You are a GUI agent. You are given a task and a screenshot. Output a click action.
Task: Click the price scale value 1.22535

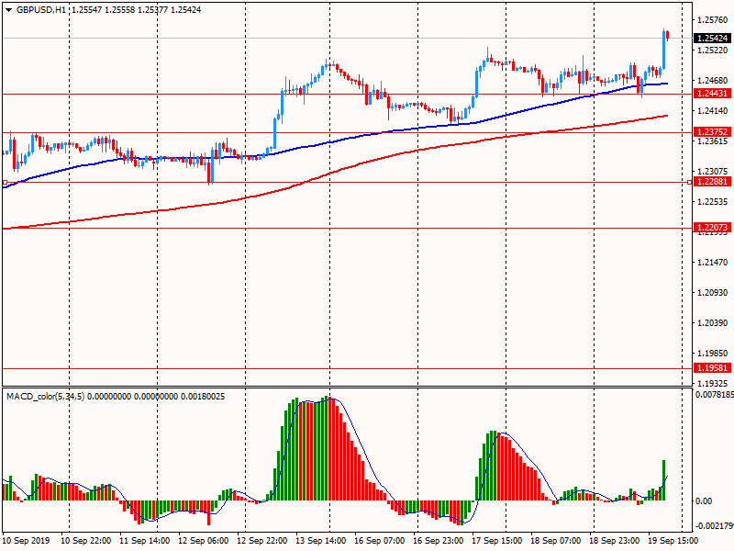[713, 202]
